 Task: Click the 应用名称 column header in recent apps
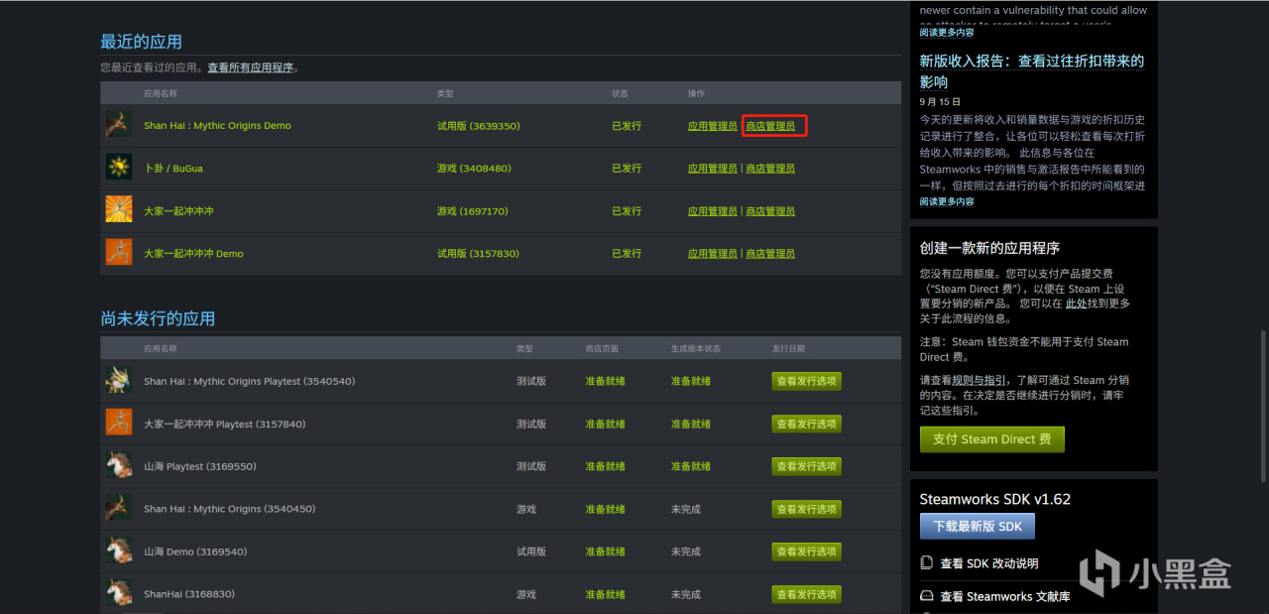[161, 93]
